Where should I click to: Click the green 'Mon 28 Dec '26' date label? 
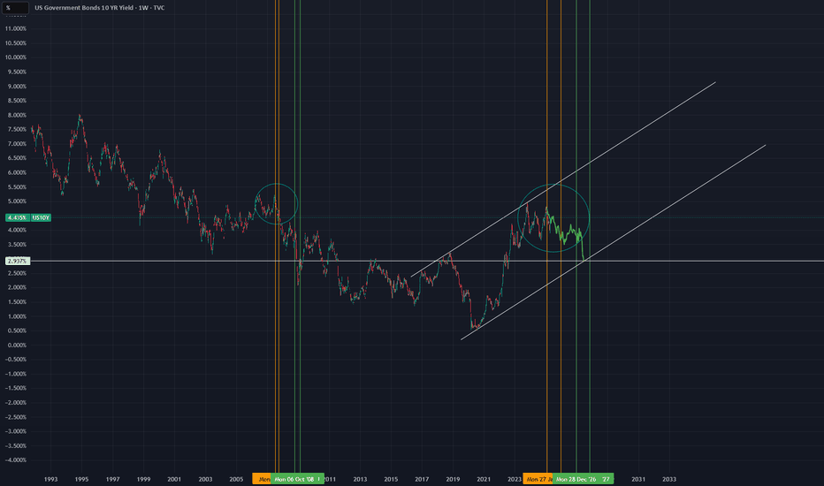(583, 479)
